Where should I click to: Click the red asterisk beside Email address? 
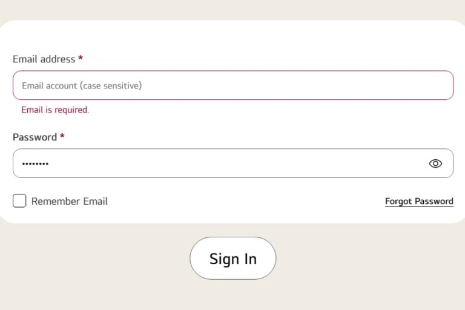81,59
